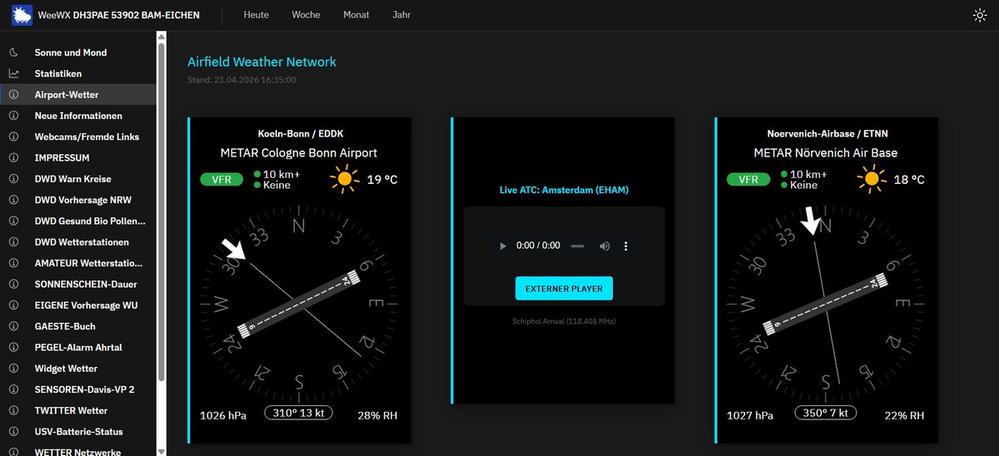Click the WeeWX DH3PAE 53902 BAM-EICHEN title

pos(119,15)
